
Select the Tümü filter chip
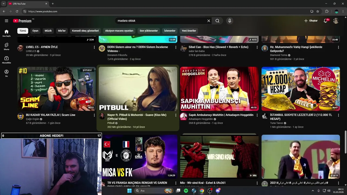tap(23, 31)
